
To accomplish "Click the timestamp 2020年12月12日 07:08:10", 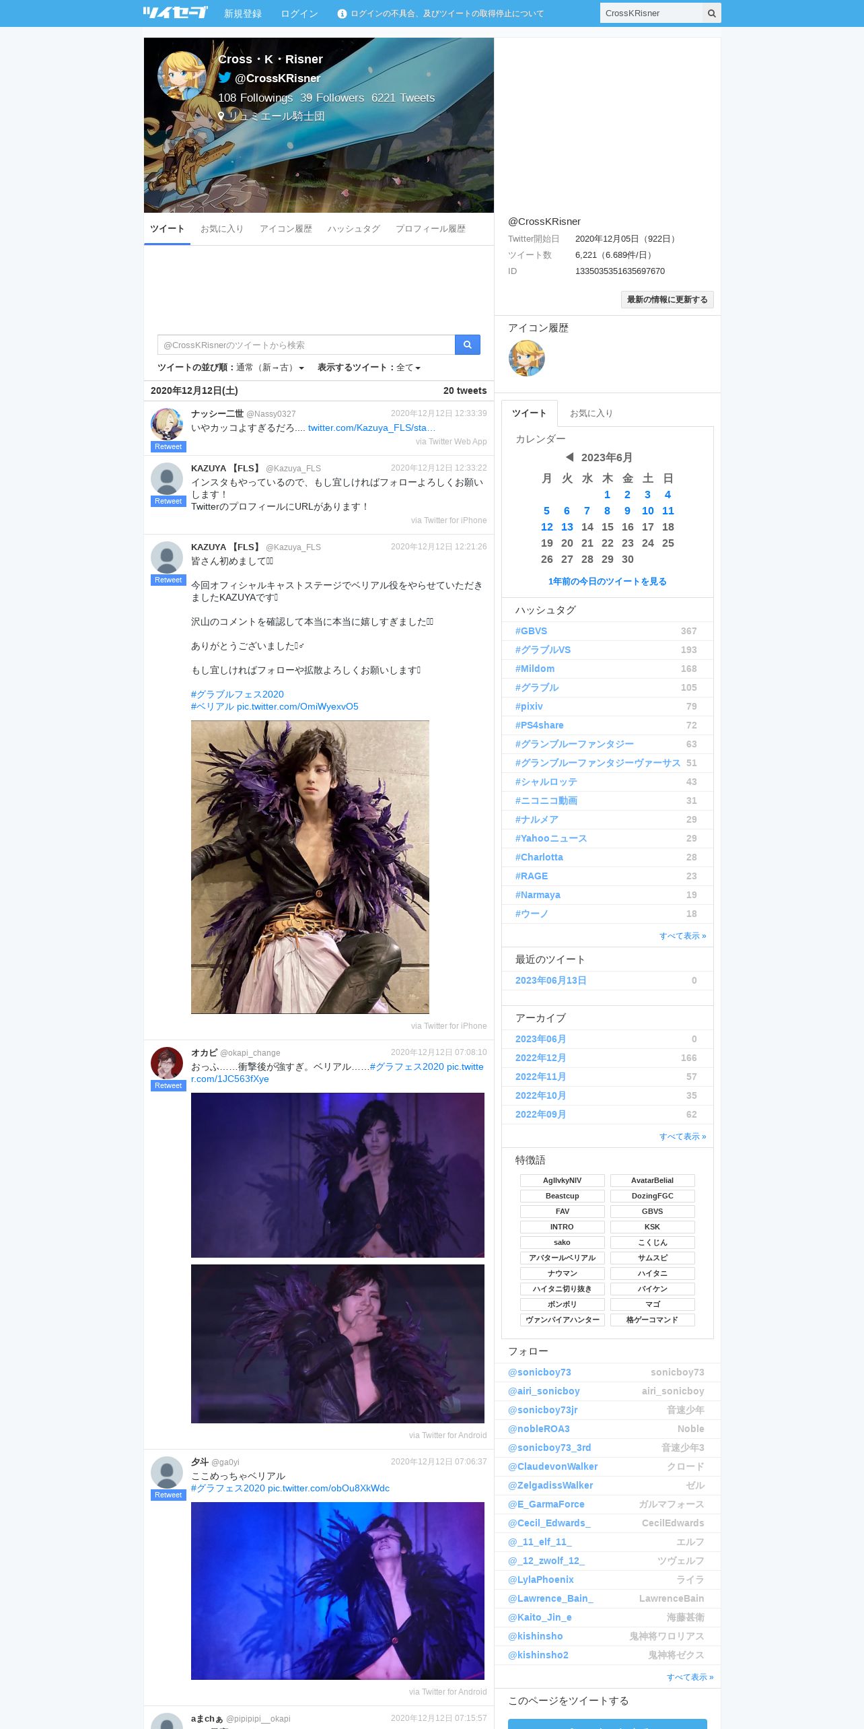I will coord(439,1052).
